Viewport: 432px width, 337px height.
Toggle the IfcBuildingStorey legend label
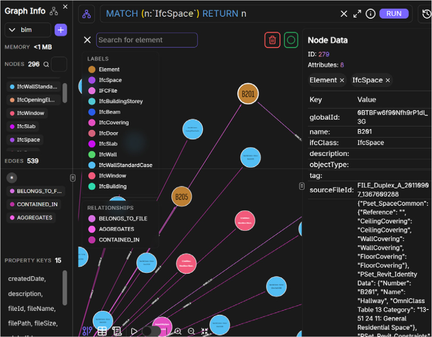[115, 101]
